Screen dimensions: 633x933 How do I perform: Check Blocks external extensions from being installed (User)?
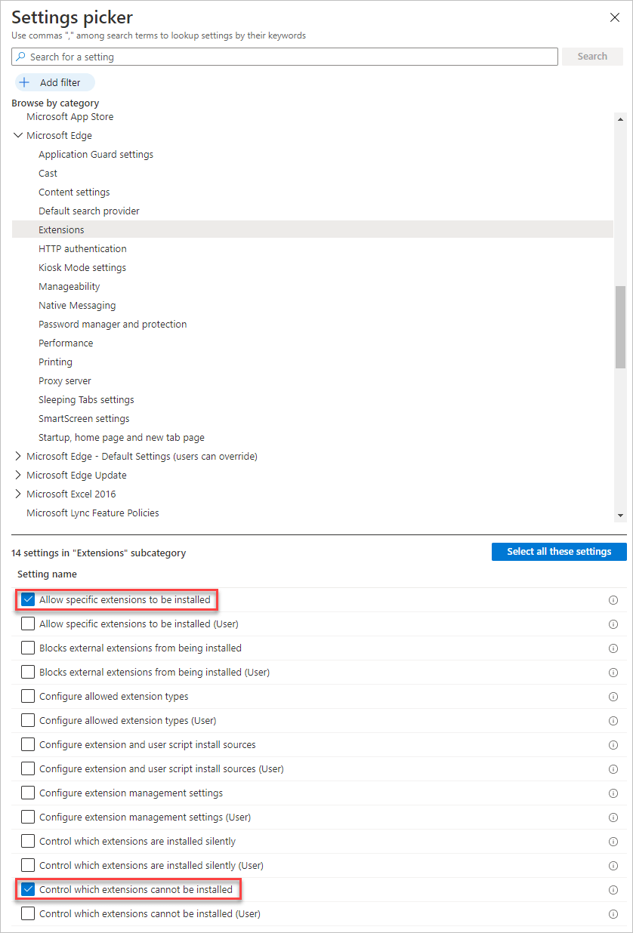click(x=28, y=672)
